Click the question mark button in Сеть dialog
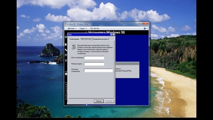Screen dimensions: 213x120 [x=111, y=35]
